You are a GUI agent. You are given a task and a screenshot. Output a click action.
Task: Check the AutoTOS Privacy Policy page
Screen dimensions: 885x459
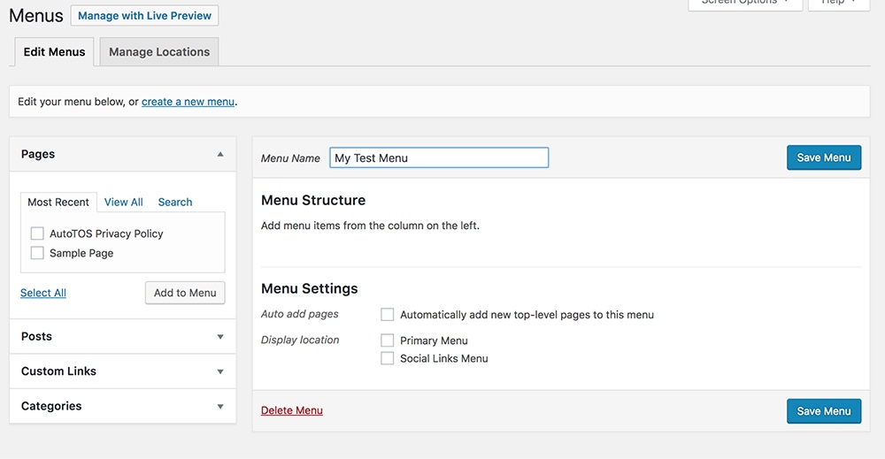[x=37, y=233]
